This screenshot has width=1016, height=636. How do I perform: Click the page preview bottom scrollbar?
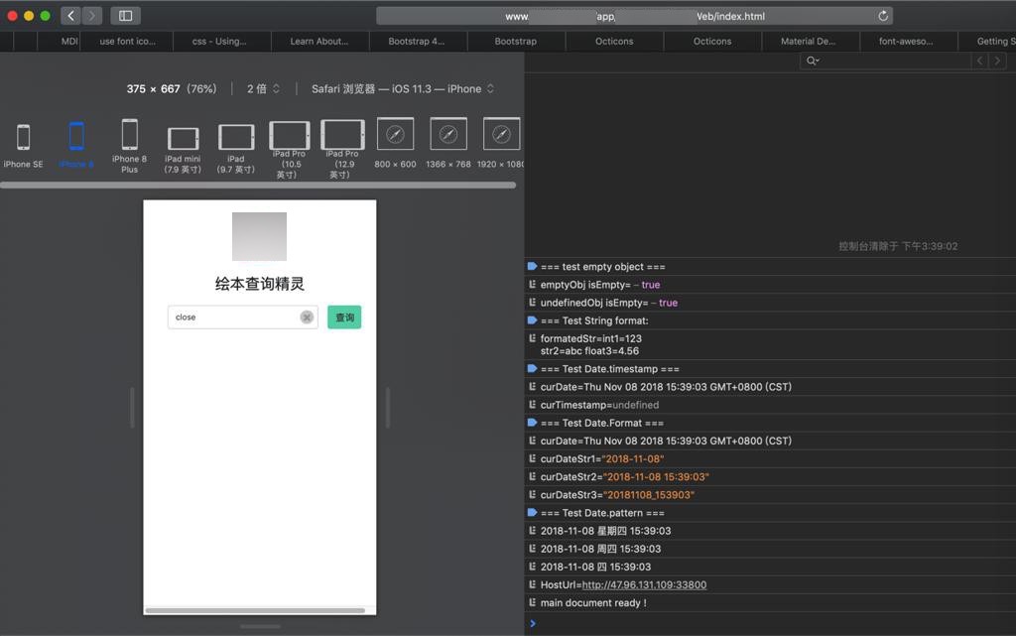(255, 610)
